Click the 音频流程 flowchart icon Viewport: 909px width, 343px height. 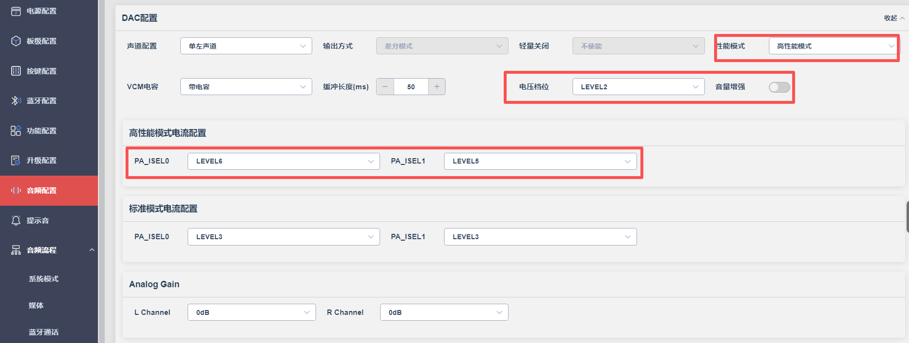click(16, 250)
